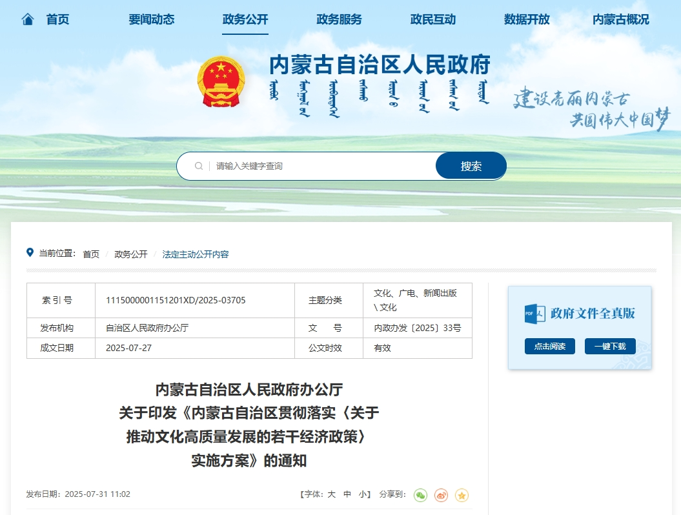Click the PDF document icon
Viewport: 681px width, 515px height.
(534, 314)
